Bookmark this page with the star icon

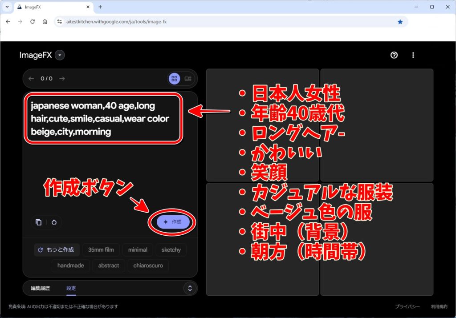pyautogui.click(x=400, y=21)
